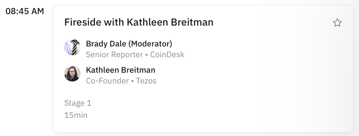Click Kathleen Breitman's profile photo
The image size is (359, 136).
pos(72,73)
